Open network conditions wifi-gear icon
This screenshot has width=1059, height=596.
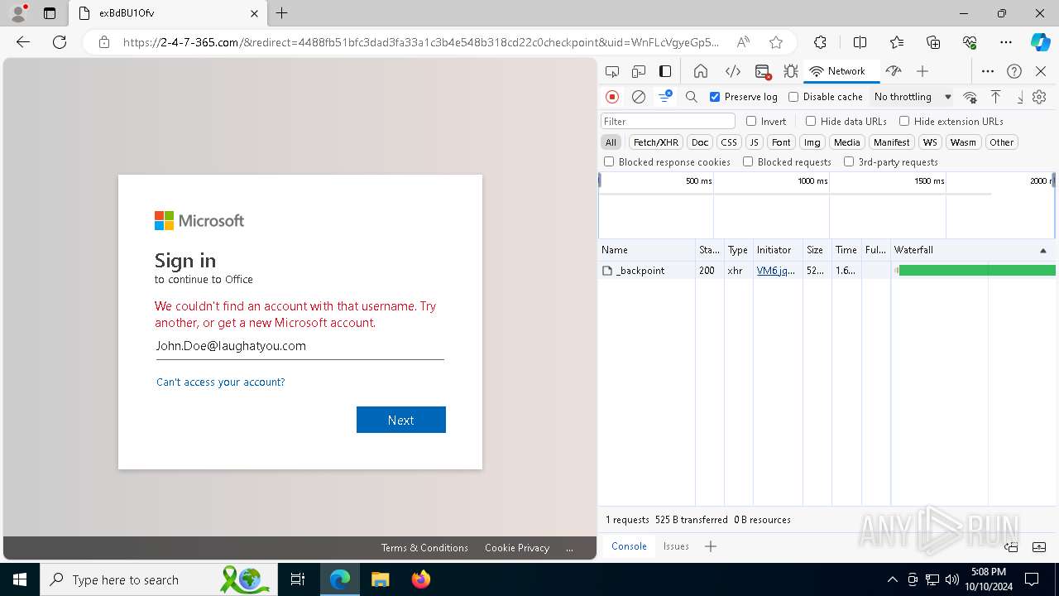point(970,97)
